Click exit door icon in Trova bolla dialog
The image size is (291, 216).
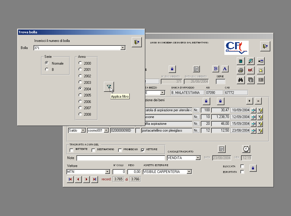click(136, 42)
